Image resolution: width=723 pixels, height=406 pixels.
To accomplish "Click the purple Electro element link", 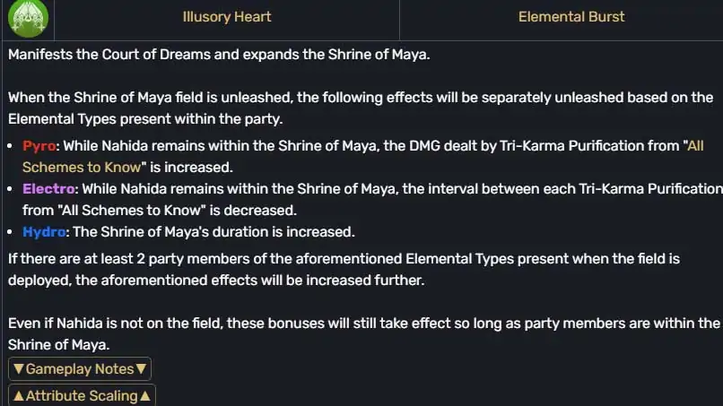I will [x=49, y=189].
